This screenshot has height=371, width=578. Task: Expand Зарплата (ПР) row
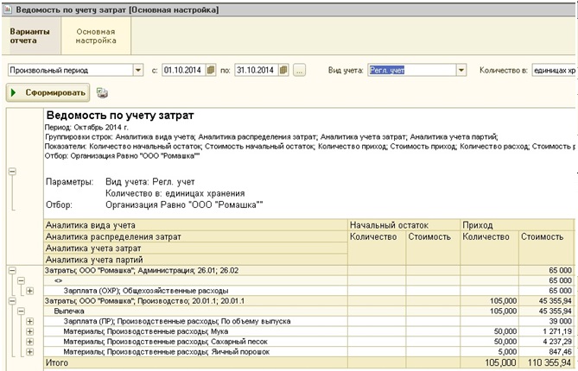point(30,321)
